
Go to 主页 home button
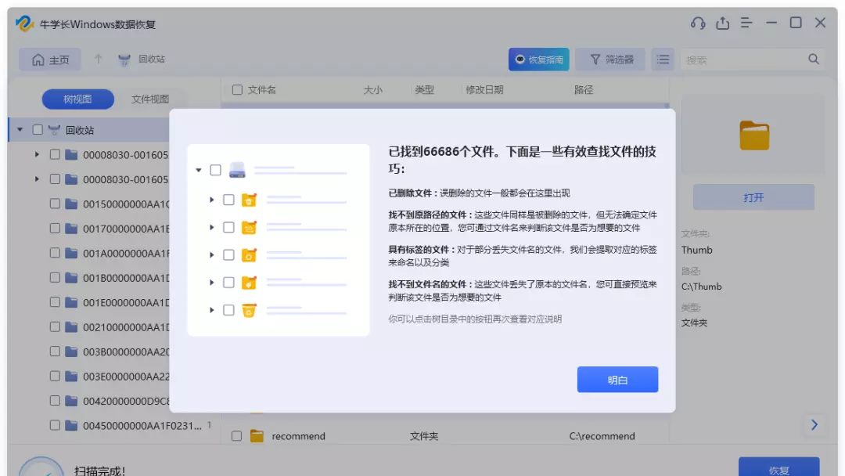click(x=50, y=59)
